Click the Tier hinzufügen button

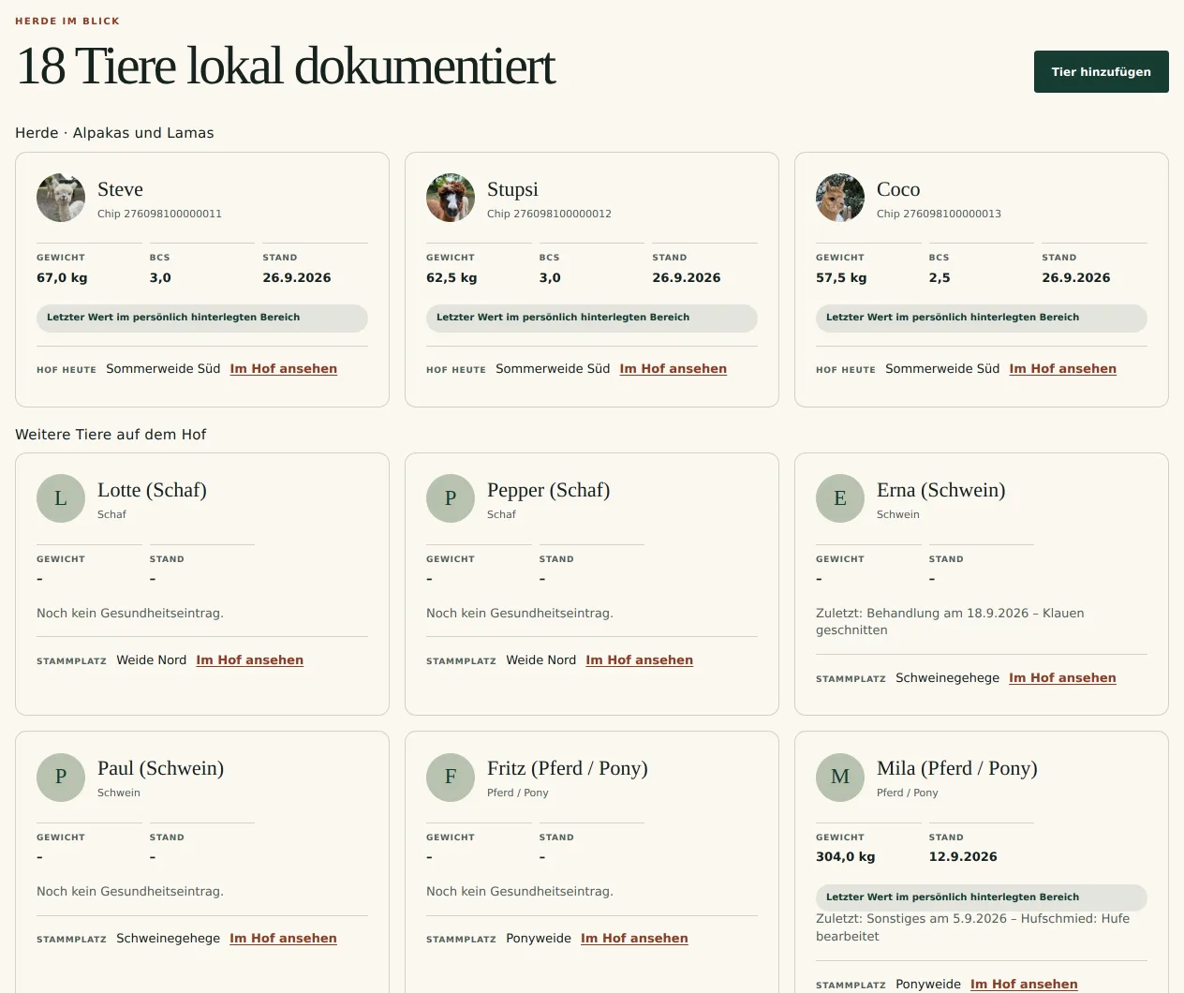tap(1101, 72)
